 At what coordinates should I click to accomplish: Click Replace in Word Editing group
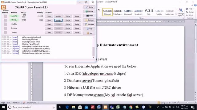coord(190,12)
